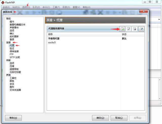Open dropdown arrow in main FlashFXP window

pos(159,19)
